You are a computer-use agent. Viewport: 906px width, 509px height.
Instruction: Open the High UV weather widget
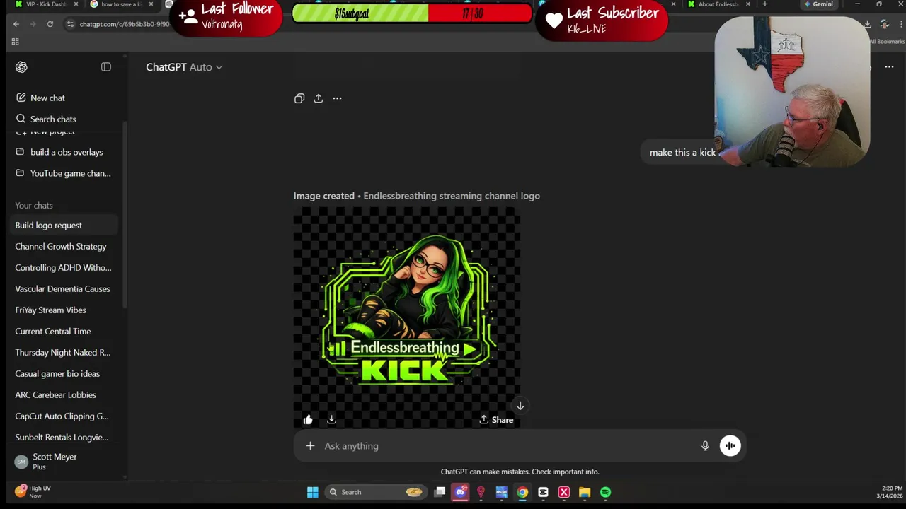pos(33,492)
